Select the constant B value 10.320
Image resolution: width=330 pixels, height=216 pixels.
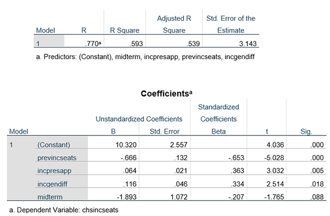coord(126,145)
